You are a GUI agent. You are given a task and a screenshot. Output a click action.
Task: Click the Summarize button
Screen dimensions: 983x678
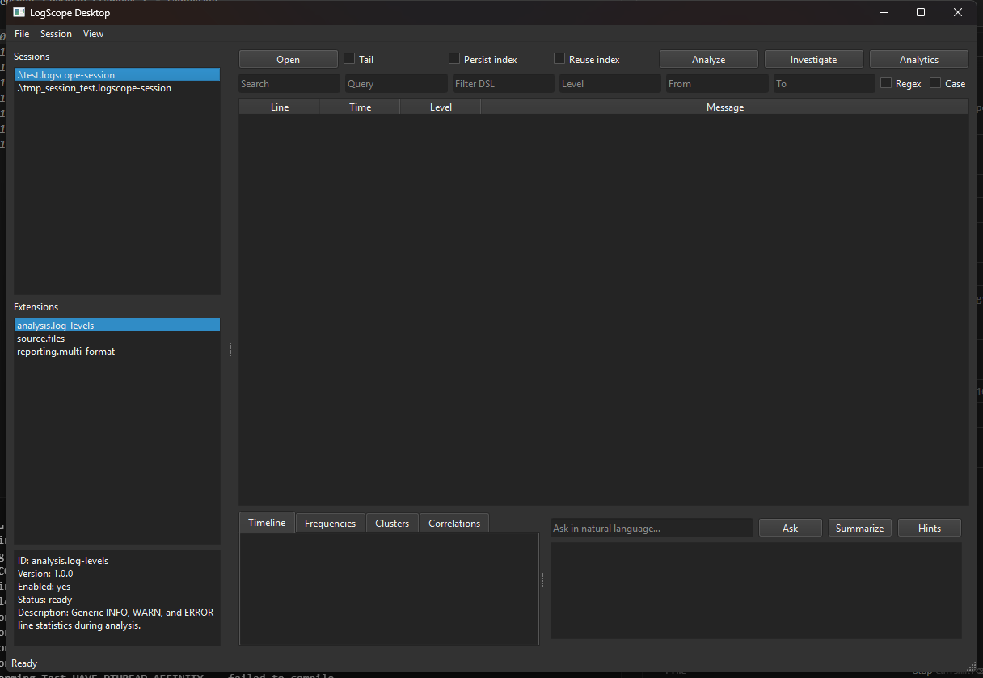(860, 529)
